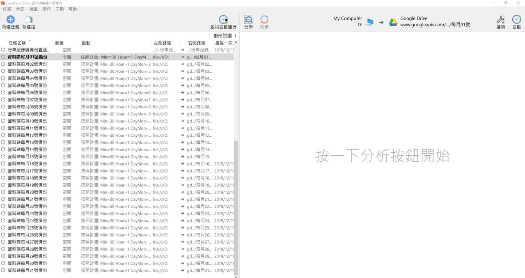Click the 自動 (Auto) clock icon
The height and width of the screenshot is (278, 525).
516,20
